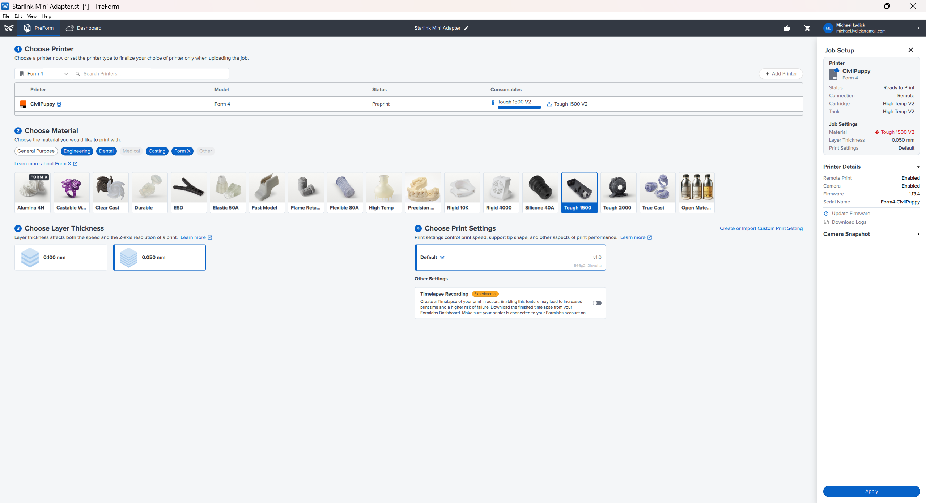Select the CivilPuppy printer row
926x503 pixels.
409,104
